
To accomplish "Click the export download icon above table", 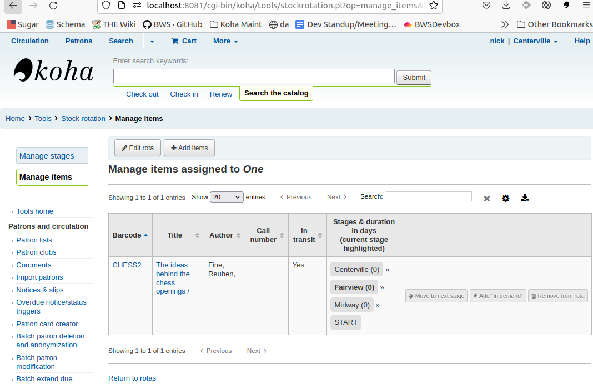I will 525,198.
